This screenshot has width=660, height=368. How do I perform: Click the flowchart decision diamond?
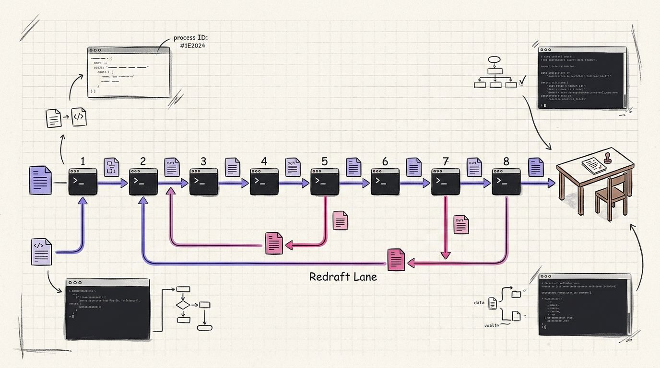pyautogui.click(x=183, y=305)
